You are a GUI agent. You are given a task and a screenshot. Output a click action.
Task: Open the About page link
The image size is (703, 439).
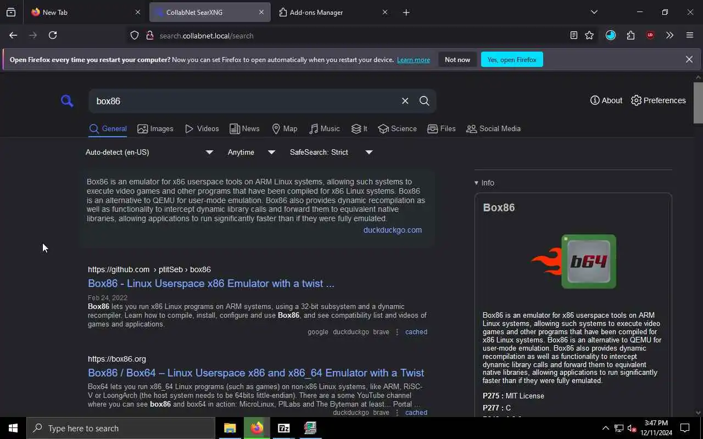click(x=606, y=100)
